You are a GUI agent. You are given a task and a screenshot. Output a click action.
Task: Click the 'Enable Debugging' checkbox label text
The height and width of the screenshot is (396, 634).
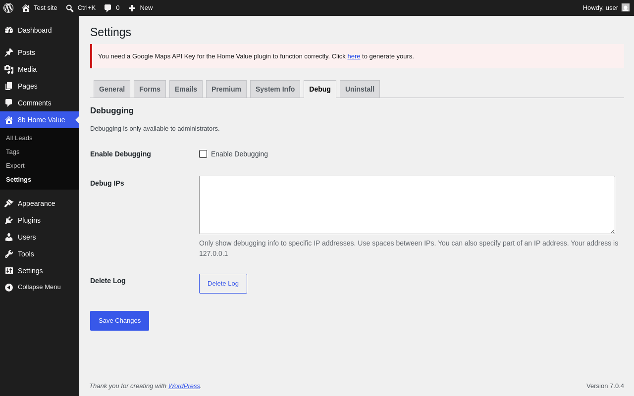(239, 154)
